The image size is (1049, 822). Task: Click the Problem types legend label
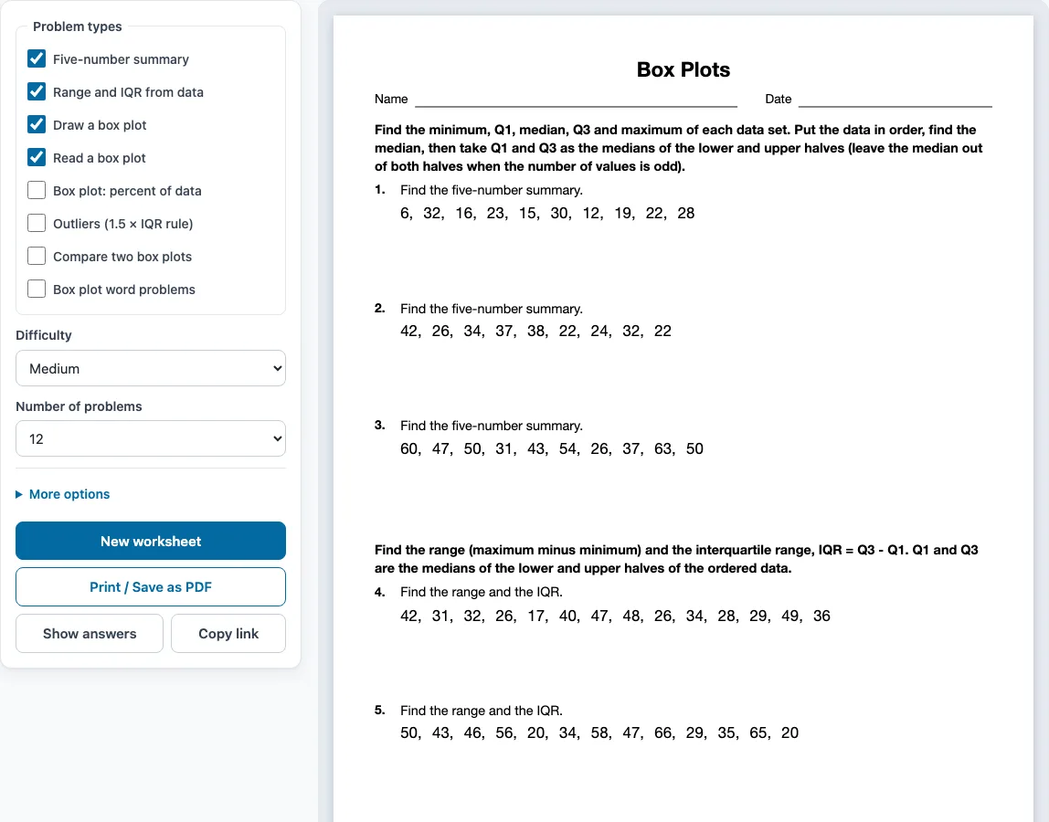78,26
